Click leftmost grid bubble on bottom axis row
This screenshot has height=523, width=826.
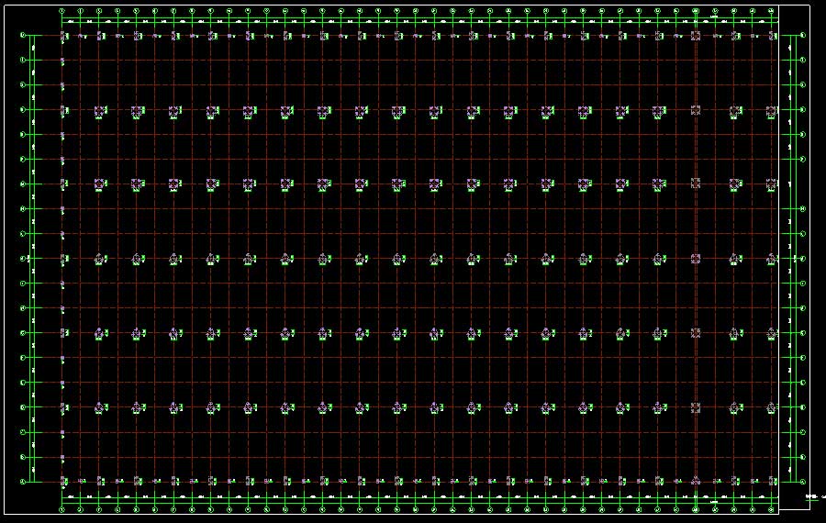click(x=62, y=509)
